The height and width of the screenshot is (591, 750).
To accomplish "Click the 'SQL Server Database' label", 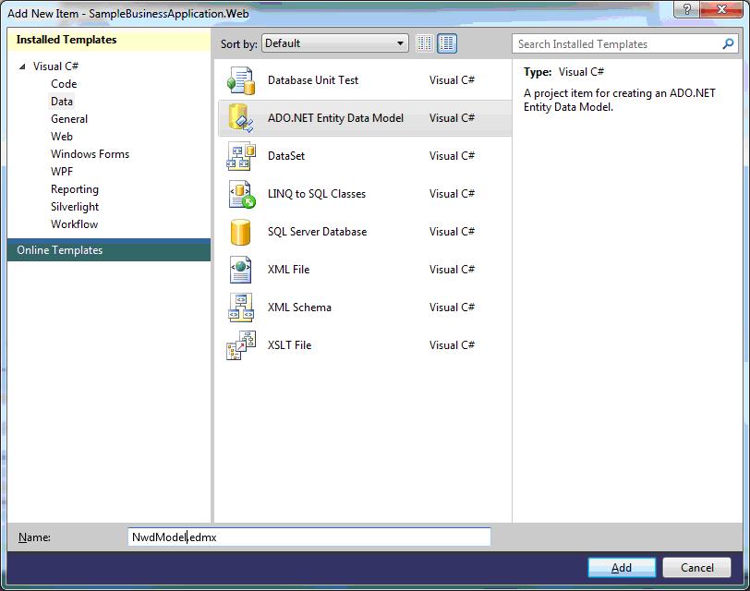I will pos(317,232).
